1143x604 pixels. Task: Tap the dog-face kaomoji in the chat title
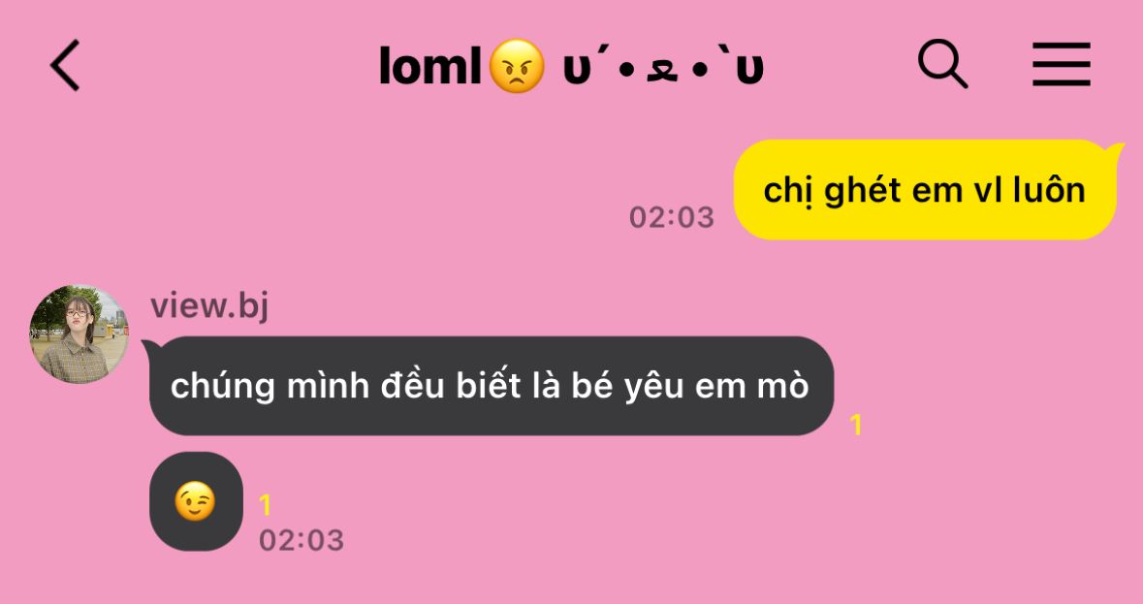(663, 68)
